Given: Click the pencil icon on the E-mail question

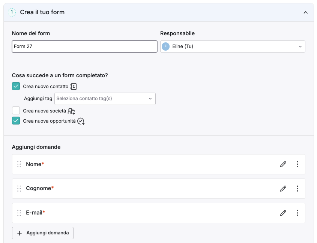Looking at the screenshot, I should [x=283, y=213].
